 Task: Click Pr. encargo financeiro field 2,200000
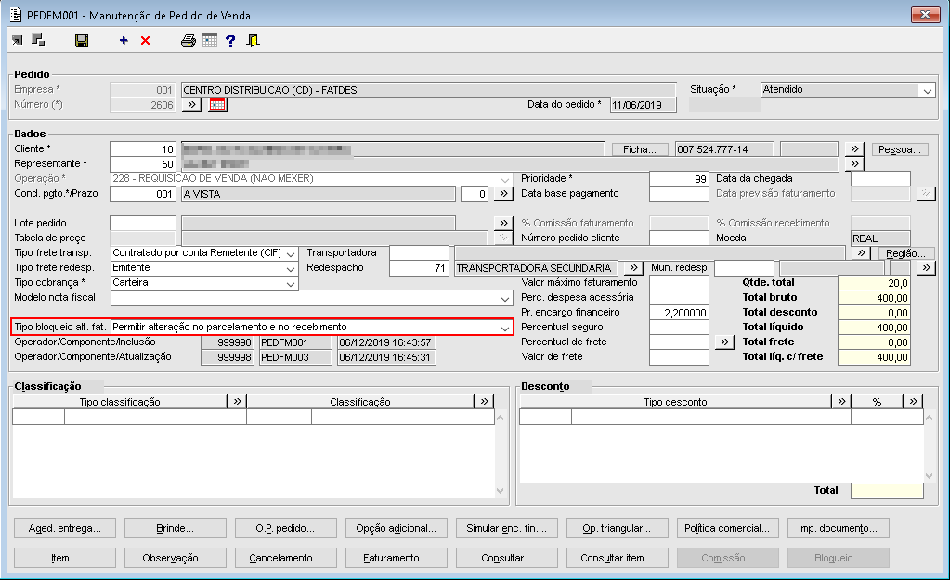679,313
